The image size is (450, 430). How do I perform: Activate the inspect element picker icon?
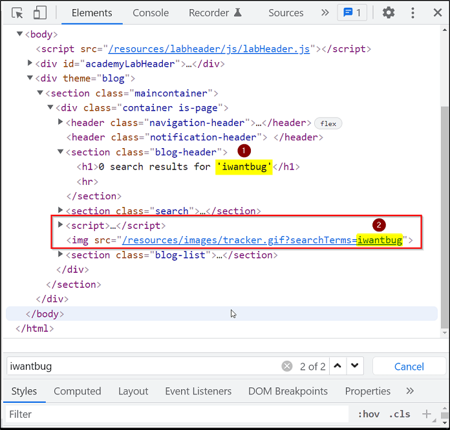click(17, 13)
